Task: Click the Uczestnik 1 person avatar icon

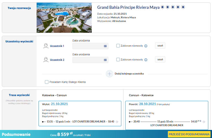Action: click(x=46, y=46)
